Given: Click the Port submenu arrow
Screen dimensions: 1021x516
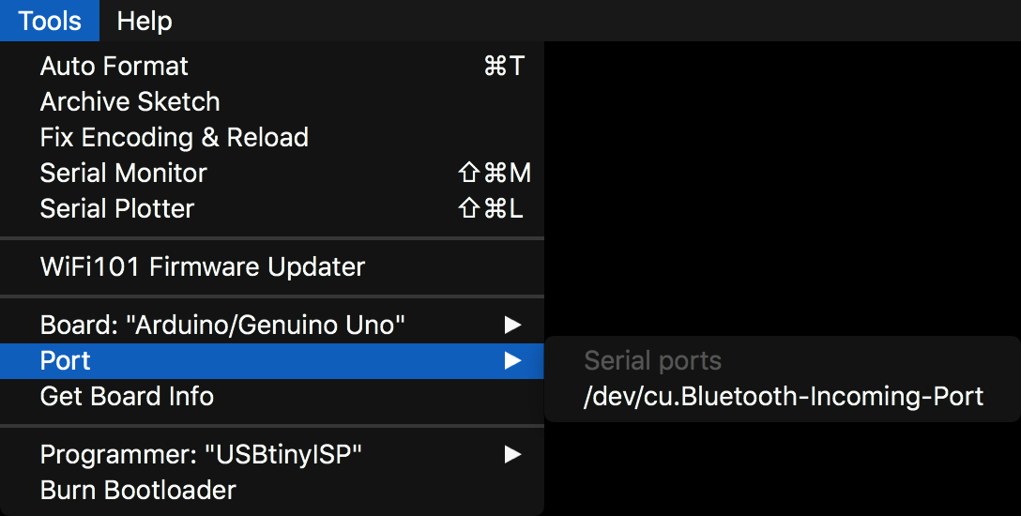Looking at the screenshot, I should click(512, 361).
